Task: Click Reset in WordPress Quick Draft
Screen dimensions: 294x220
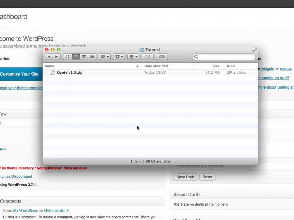Action: click(x=207, y=177)
